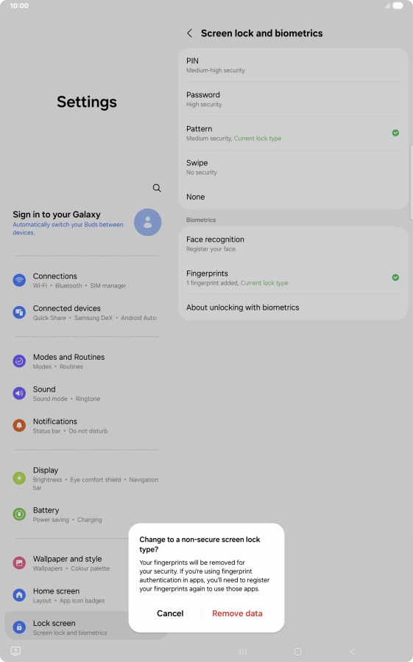Screen dimensions: 413x662
Task: Open Face recognition setup
Action: click(293, 243)
